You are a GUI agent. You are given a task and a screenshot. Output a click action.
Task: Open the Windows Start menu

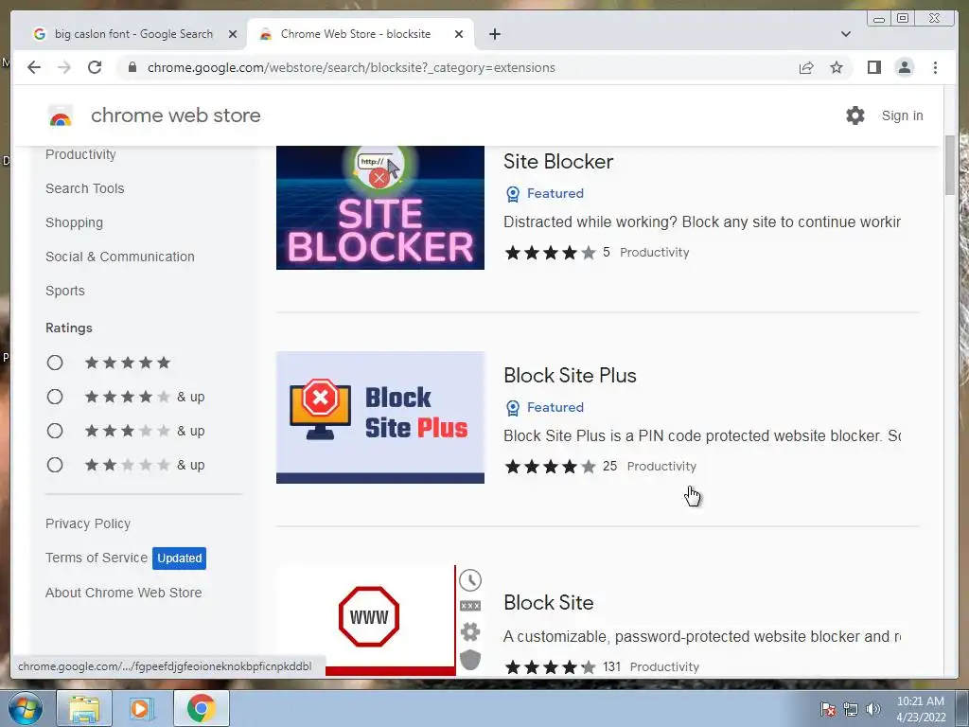[26, 708]
